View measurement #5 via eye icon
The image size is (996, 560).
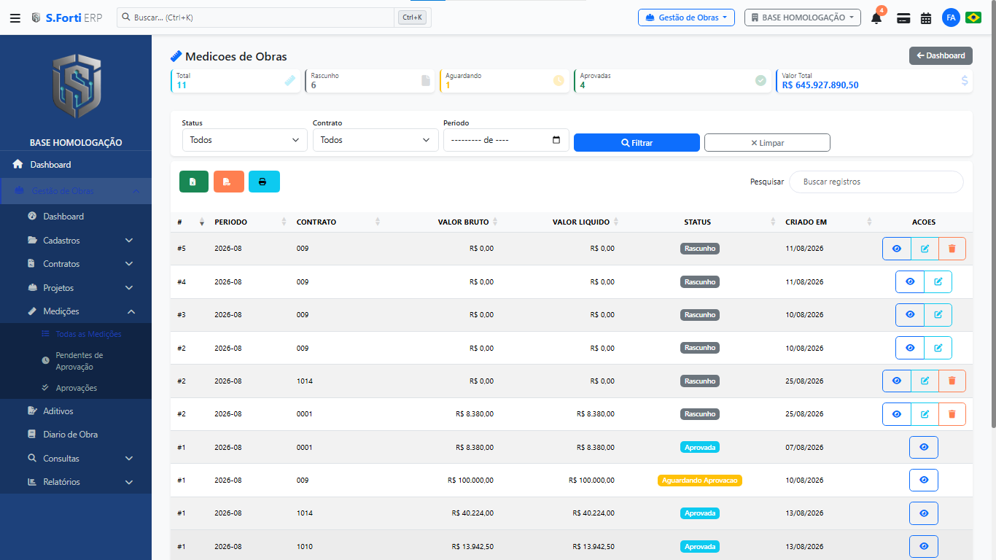point(897,249)
